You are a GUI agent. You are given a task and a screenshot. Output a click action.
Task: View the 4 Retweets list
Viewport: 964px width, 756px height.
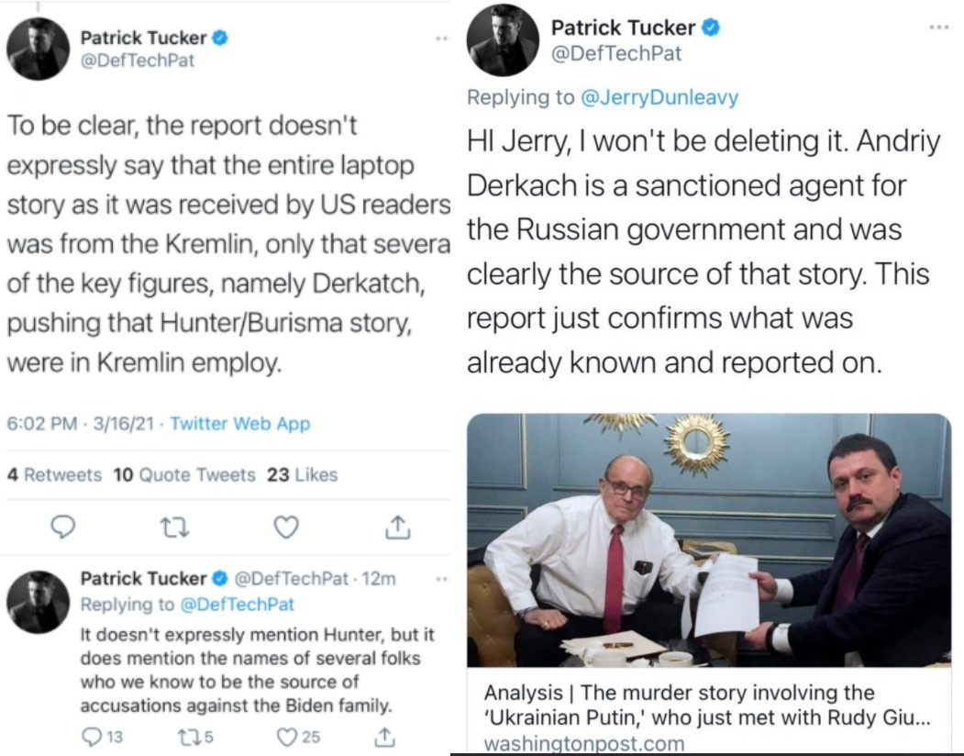tap(54, 475)
